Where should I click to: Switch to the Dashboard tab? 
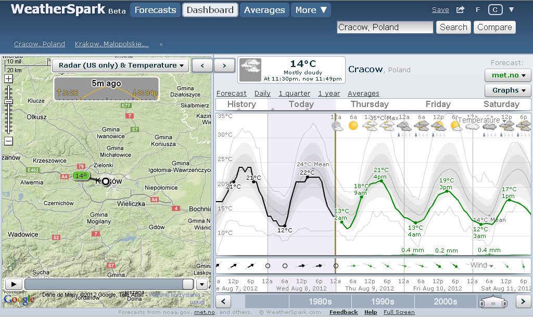coord(210,10)
